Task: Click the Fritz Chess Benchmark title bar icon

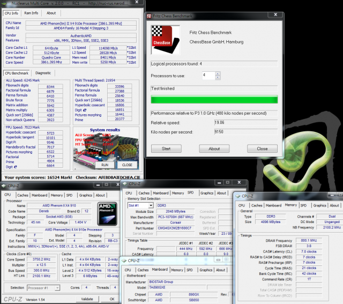Action: (x=149, y=16)
